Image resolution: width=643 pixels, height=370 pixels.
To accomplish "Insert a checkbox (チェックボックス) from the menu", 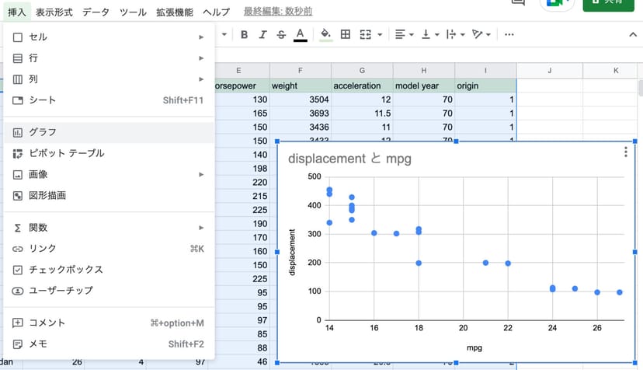I will click(66, 270).
